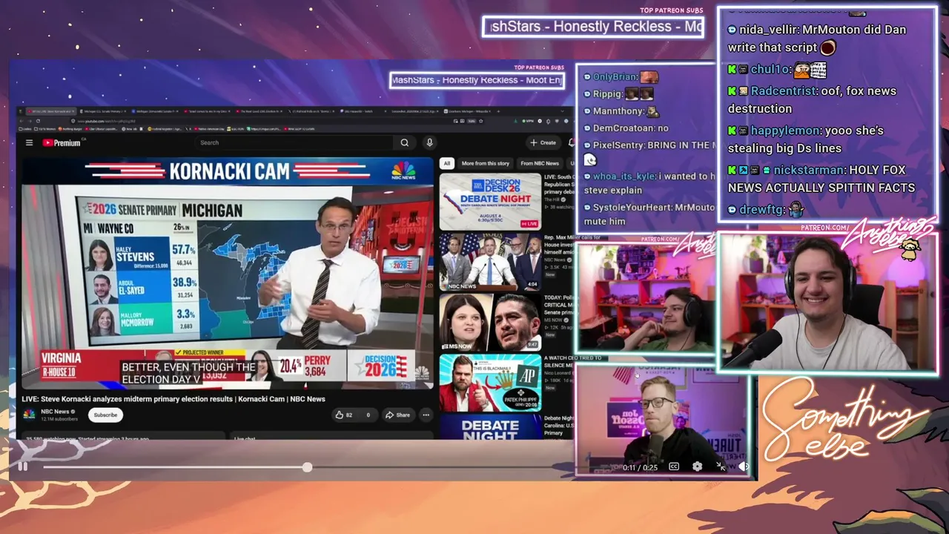The image size is (949, 534).
Task: Click the NBC News channel avatar
Action: click(x=29, y=415)
